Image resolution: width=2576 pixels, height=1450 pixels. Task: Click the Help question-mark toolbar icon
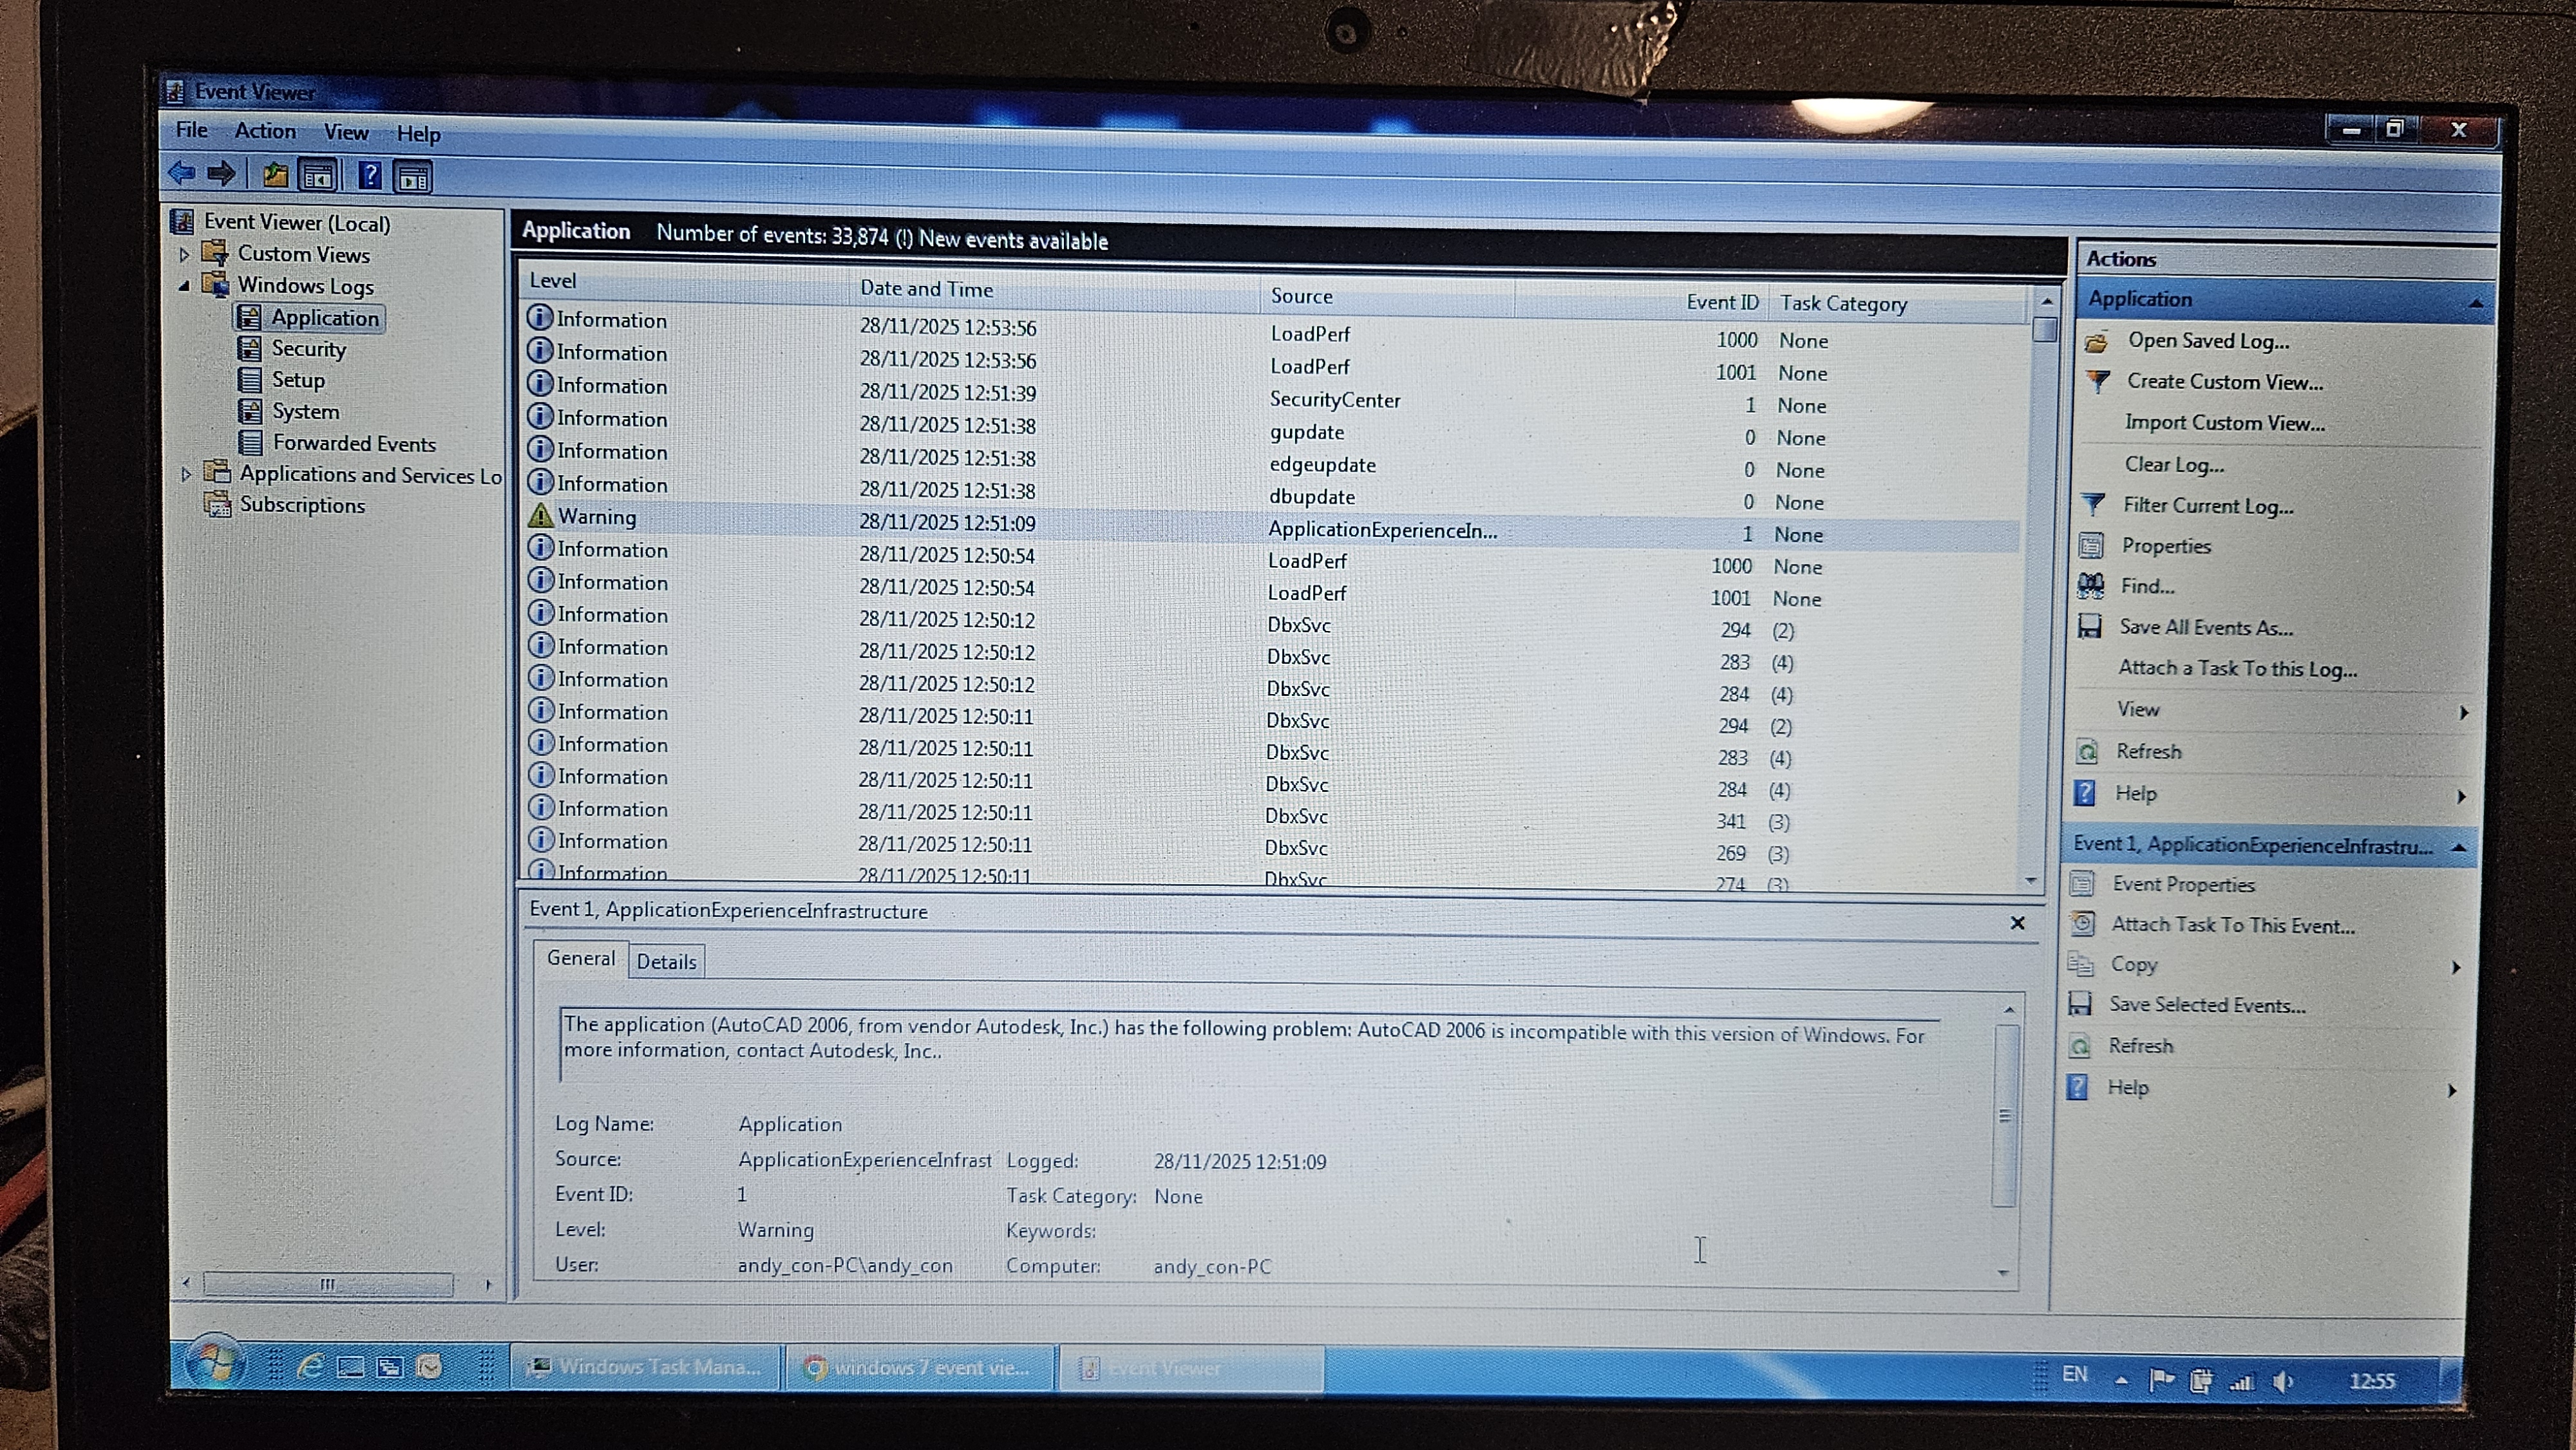pyautogui.click(x=369, y=176)
